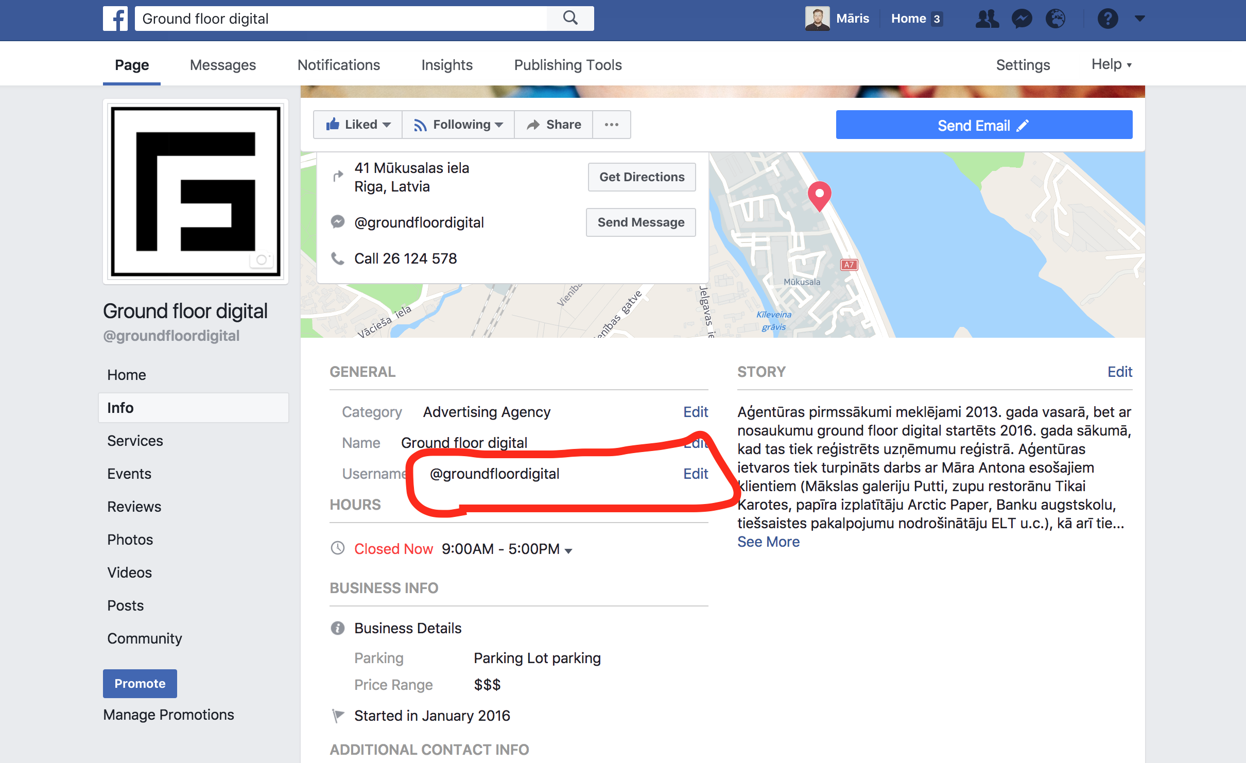Open the Insights tab

pos(447,65)
